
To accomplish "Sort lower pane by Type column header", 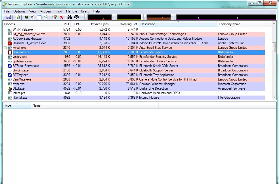I will 17,105.
